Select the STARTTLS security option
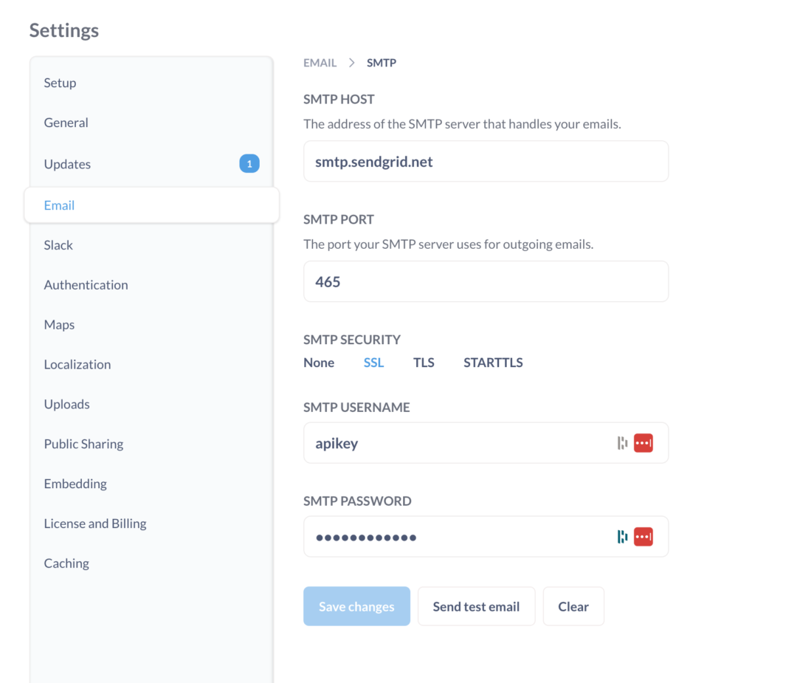Image resolution: width=797 pixels, height=683 pixels. (x=493, y=363)
